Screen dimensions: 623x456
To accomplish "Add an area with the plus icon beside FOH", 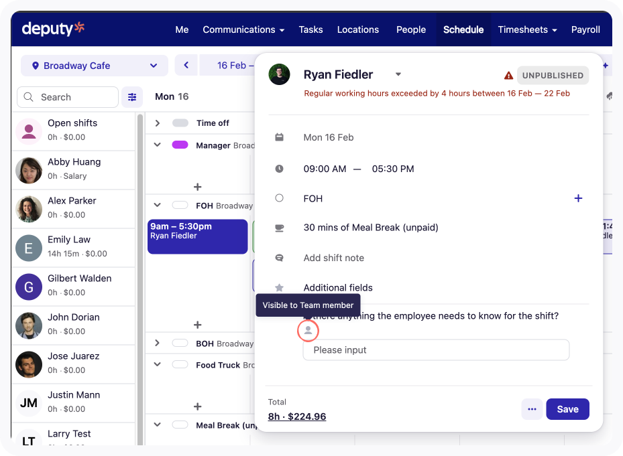I will click(x=578, y=198).
